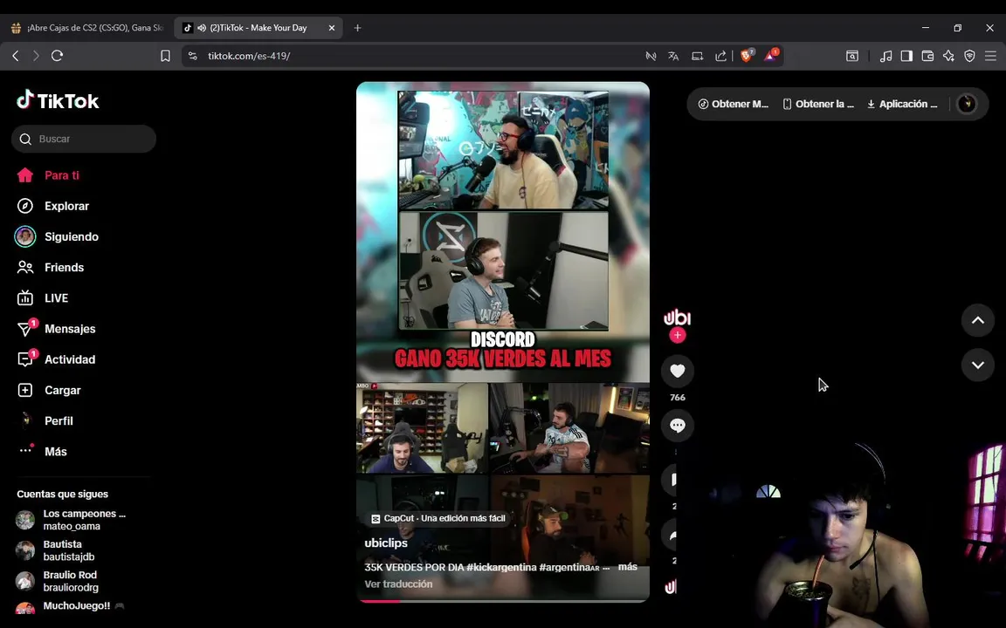Open the site settings icon in address bar
Image resolution: width=1006 pixels, height=628 pixels.
(192, 56)
